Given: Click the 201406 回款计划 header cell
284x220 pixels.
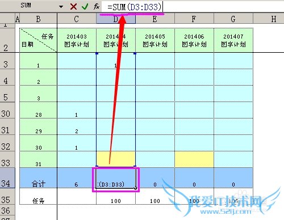Looking at the screenshot, I should [194, 40].
